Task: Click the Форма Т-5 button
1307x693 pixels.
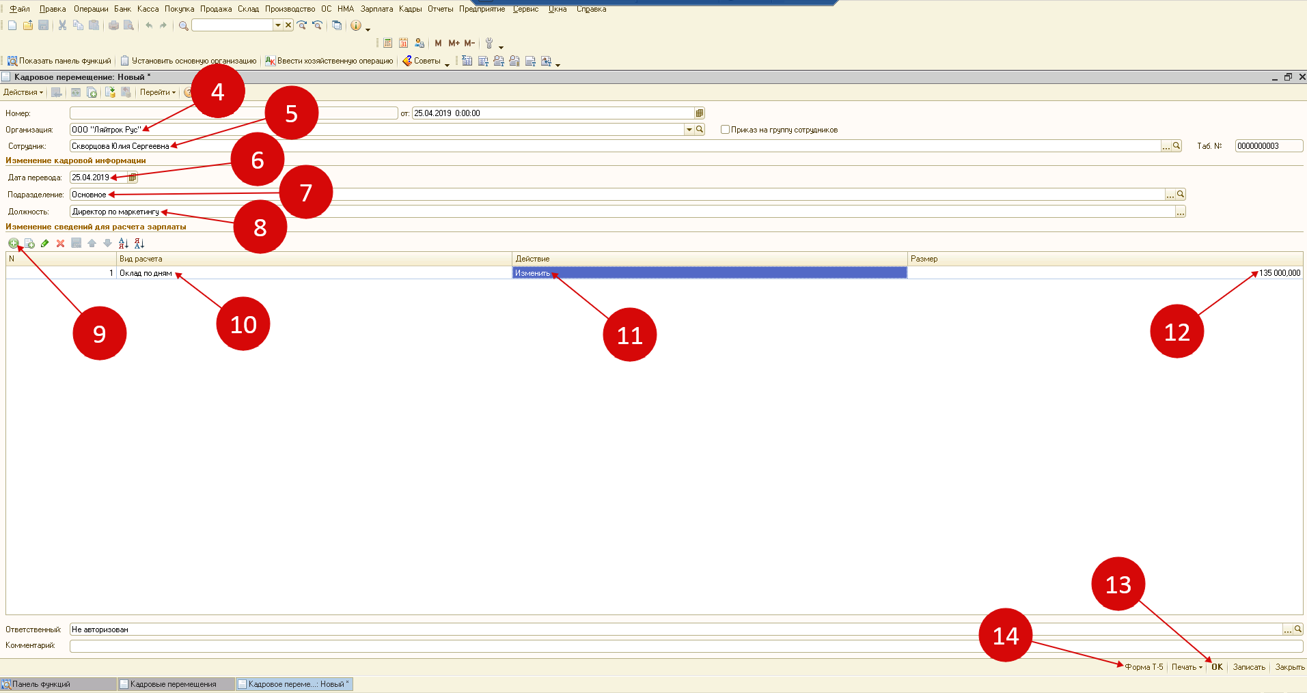Action: [x=1144, y=667]
